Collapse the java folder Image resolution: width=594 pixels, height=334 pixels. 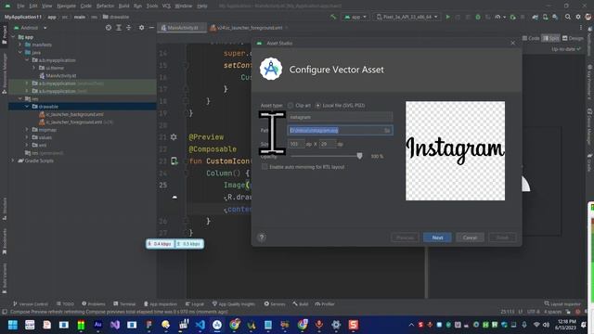pyautogui.click(x=20, y=52)
